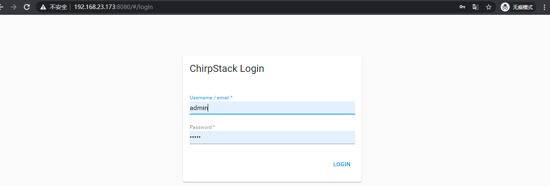
Task: Open the Chrome three-dot menu
Action: [x=544, y=7]
